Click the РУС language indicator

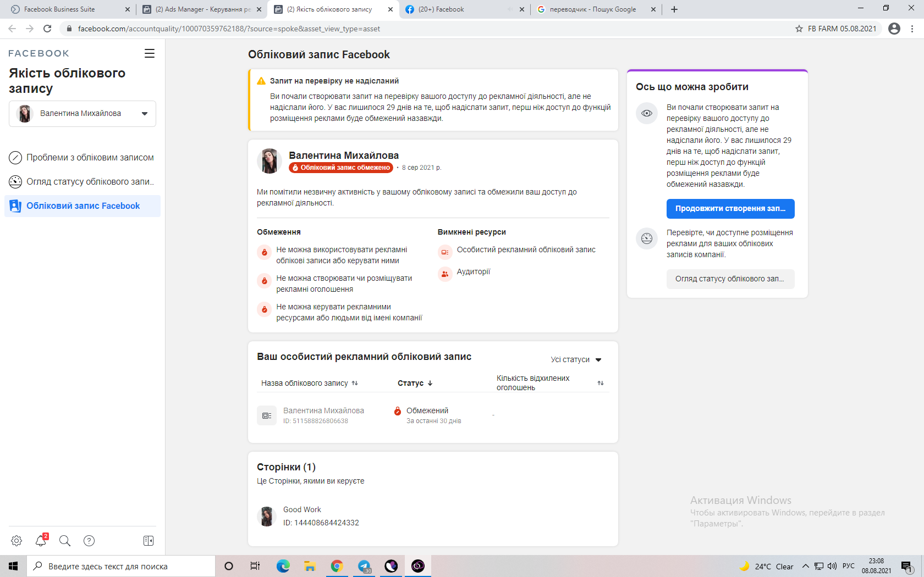(849, 566)
